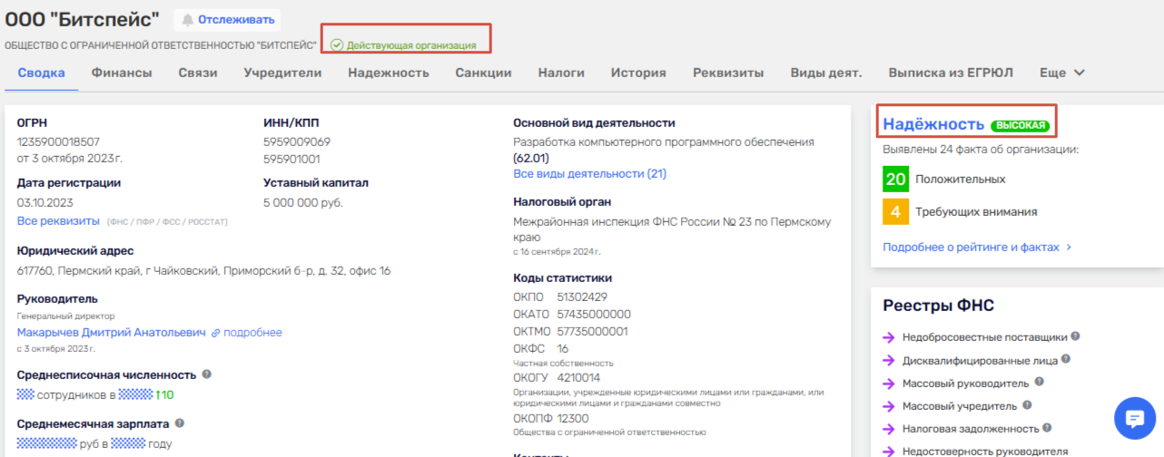
Task: Click info icon beside Налоговая задолженность
Action: click(x=1048, y=428)
